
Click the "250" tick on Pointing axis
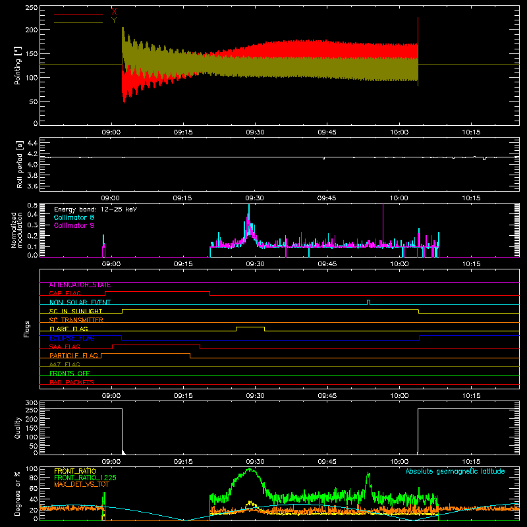tap(32, 8)
